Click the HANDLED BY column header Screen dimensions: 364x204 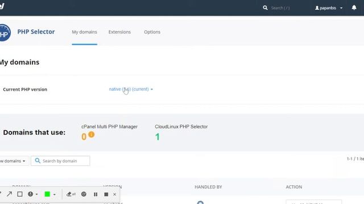coord(208,187)
